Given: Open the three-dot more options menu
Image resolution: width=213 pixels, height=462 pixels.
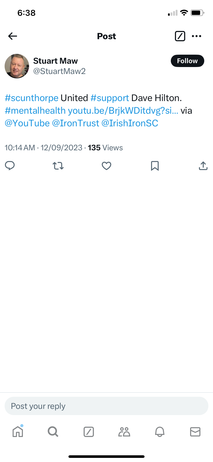Looking at the screenshot, I should click(x=197, y=36).
